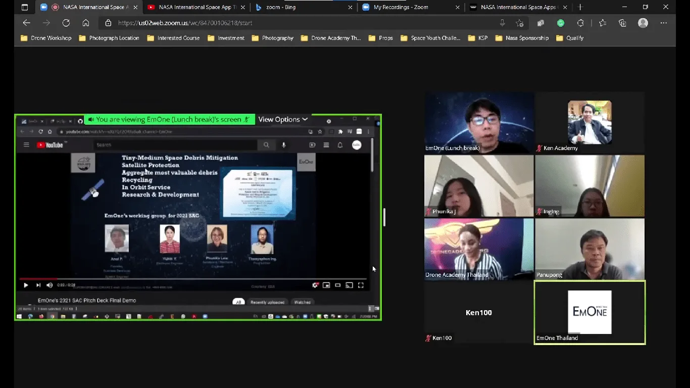Select the 'All' filter chip
This screenshot has height=388, width=690.
click(x=238, y=302)
